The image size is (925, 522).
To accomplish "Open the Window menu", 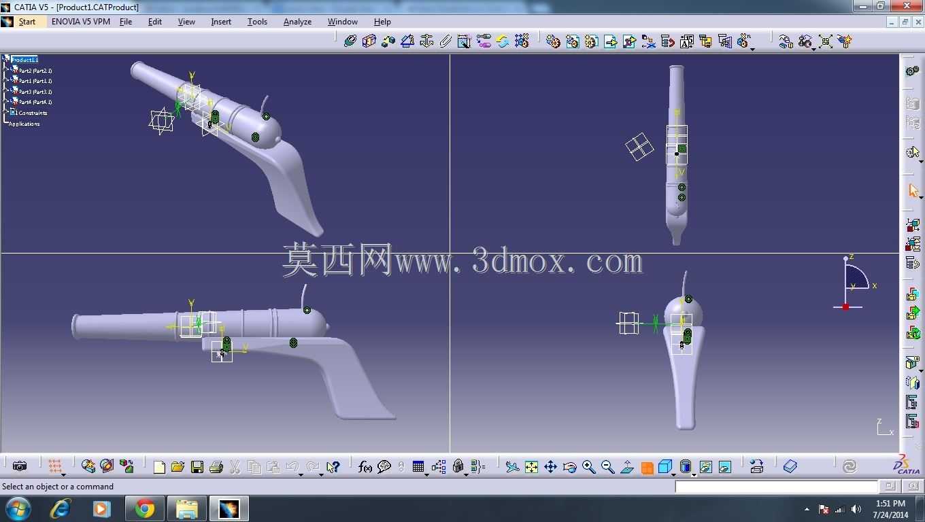I will (x=343, y=22).
